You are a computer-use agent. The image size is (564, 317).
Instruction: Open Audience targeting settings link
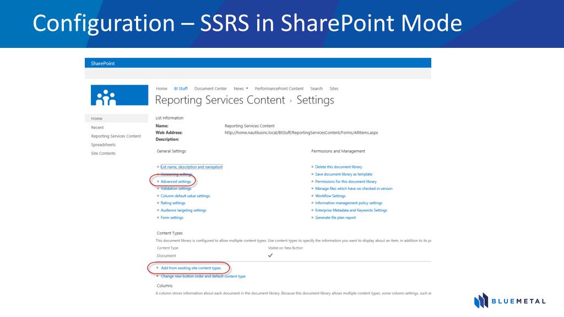183,210
